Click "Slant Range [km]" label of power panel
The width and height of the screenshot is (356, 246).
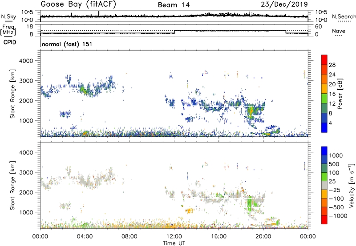[x=12, y=94]
